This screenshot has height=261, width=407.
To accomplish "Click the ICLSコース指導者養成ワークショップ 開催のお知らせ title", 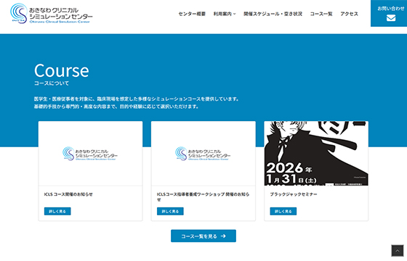I will click(203, 196).
